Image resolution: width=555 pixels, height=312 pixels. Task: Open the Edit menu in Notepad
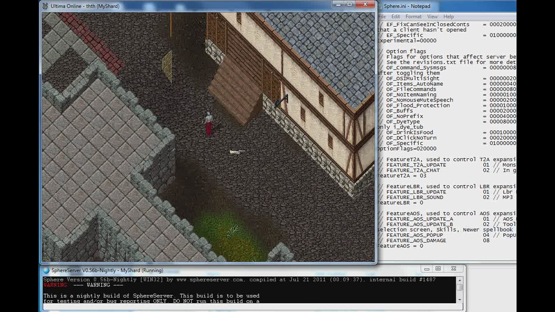tap(395, 16)
